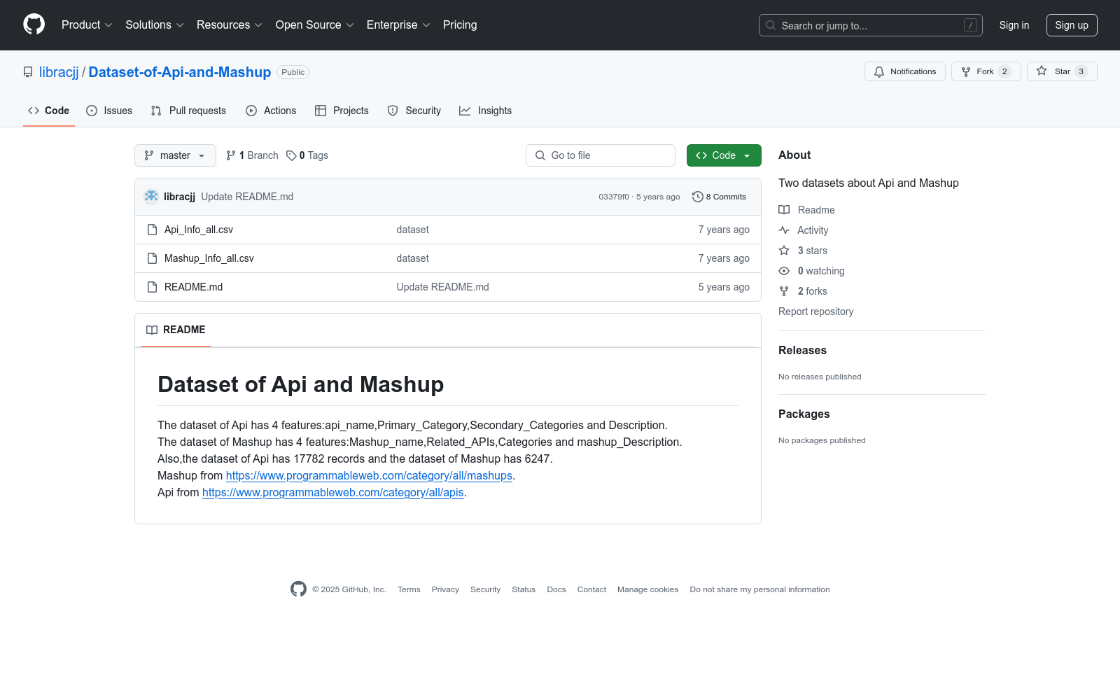Click the commit history clock icon
Image resolution: width=1120 pixels, height=700 pixels.
697,197
